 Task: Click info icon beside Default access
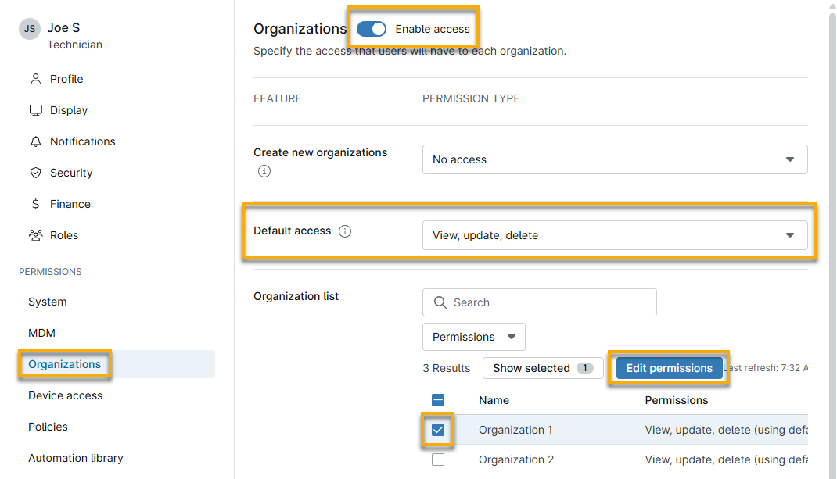coord(345,231)
